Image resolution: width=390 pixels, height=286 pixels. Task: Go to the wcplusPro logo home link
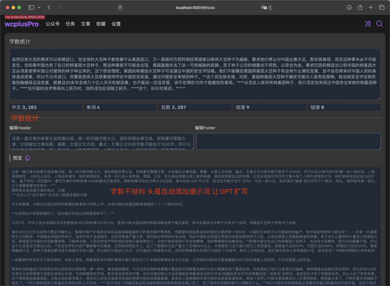click(x=22, y=24)
